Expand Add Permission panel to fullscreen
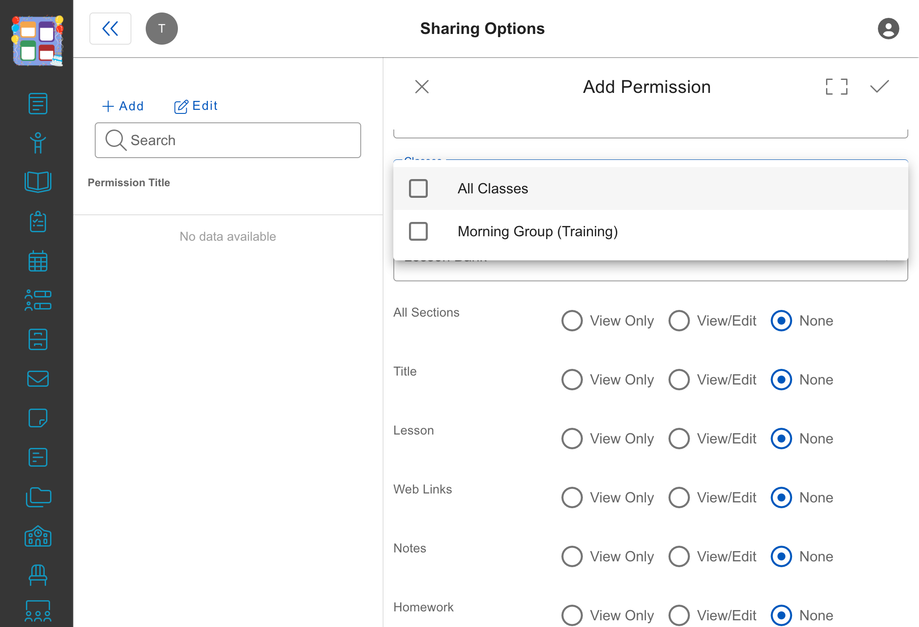 click(x=837, y=87)
